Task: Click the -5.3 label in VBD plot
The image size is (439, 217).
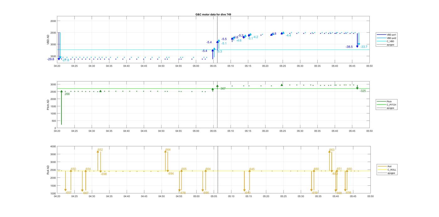Action: coord(219,51)
